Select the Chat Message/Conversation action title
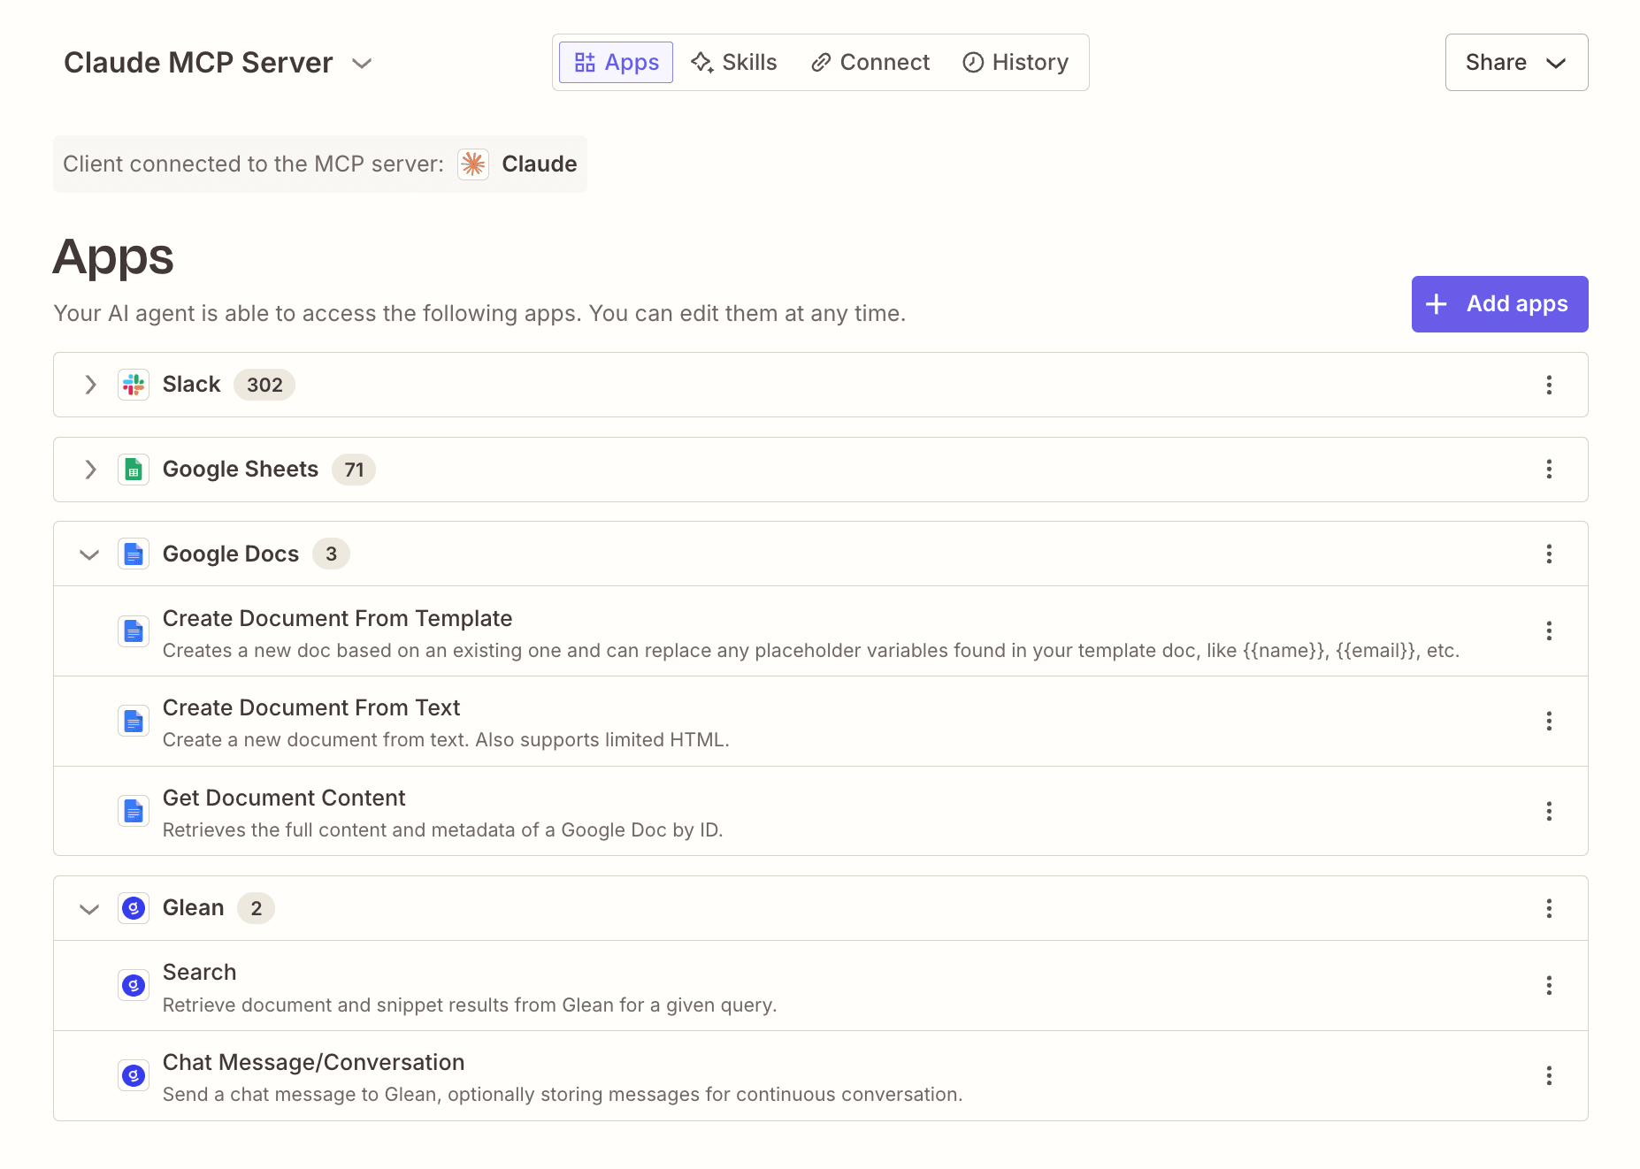The image size is (1640, 1169). pyautogui.click(x=313, y=1062)
